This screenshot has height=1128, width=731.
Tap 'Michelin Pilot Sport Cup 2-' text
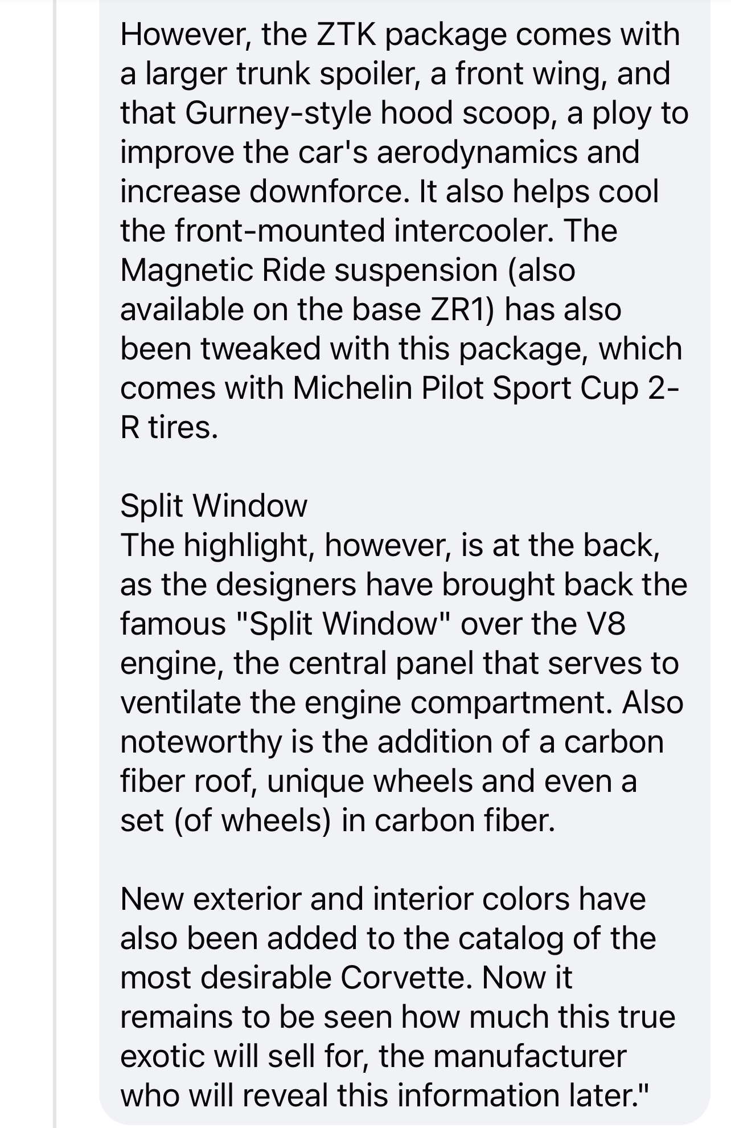point(486,389)
